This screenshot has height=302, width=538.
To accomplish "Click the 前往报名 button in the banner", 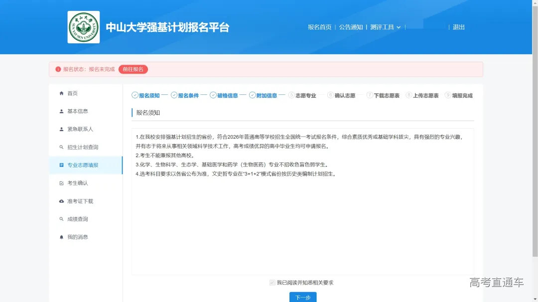I will 133,69.
